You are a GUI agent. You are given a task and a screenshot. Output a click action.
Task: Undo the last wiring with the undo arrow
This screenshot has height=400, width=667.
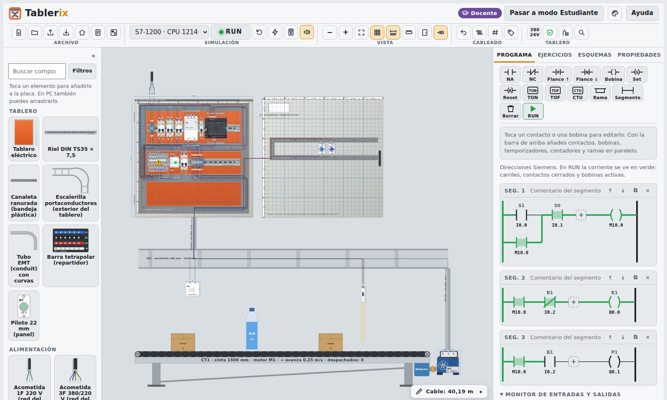(464, 32)
